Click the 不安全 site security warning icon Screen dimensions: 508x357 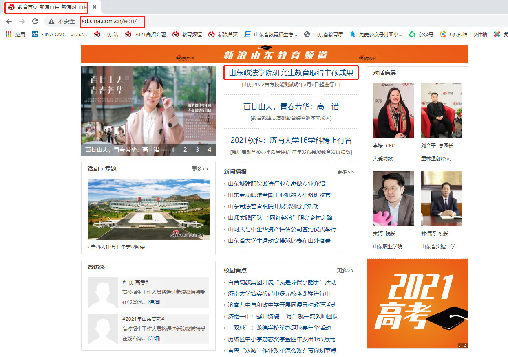(x=52, y=21)
